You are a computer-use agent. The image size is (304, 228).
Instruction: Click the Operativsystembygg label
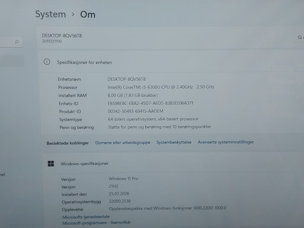(81, 202)
